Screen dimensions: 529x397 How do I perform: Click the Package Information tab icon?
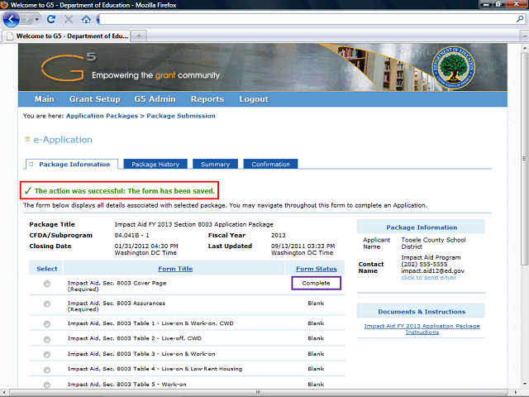point(31,165)
